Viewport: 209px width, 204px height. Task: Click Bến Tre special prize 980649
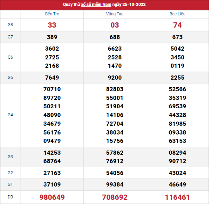click(x=52, y=197)
